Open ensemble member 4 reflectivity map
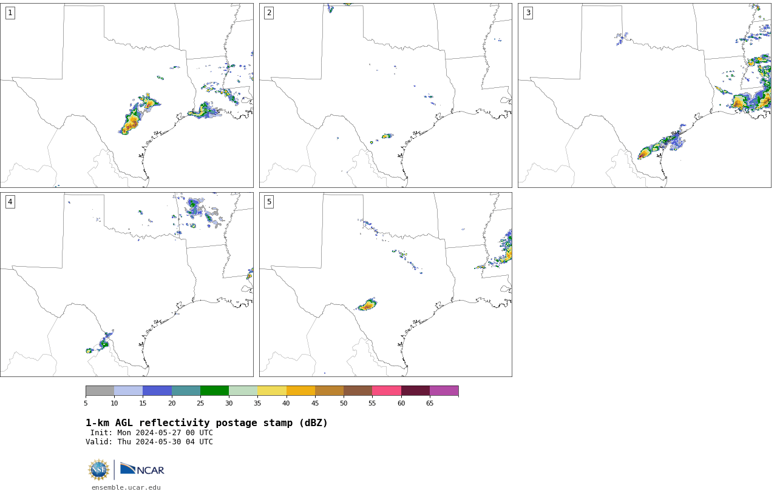The height and width of the screenshot is (494, 777). pos(126,284)
